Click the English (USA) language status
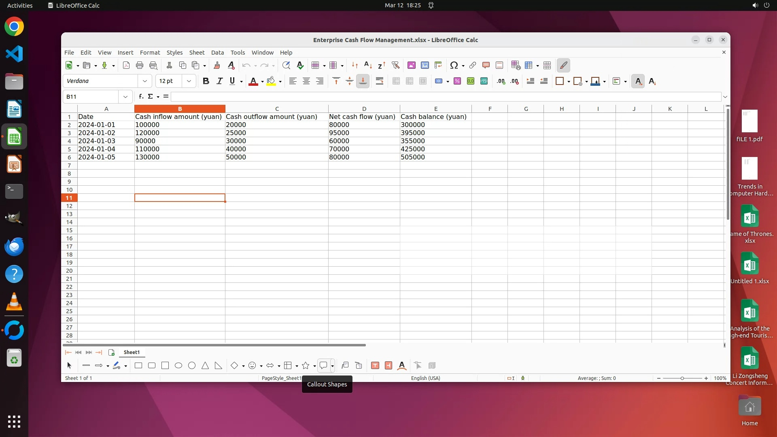Screen dimensions: 777x437 coord(425,378)
